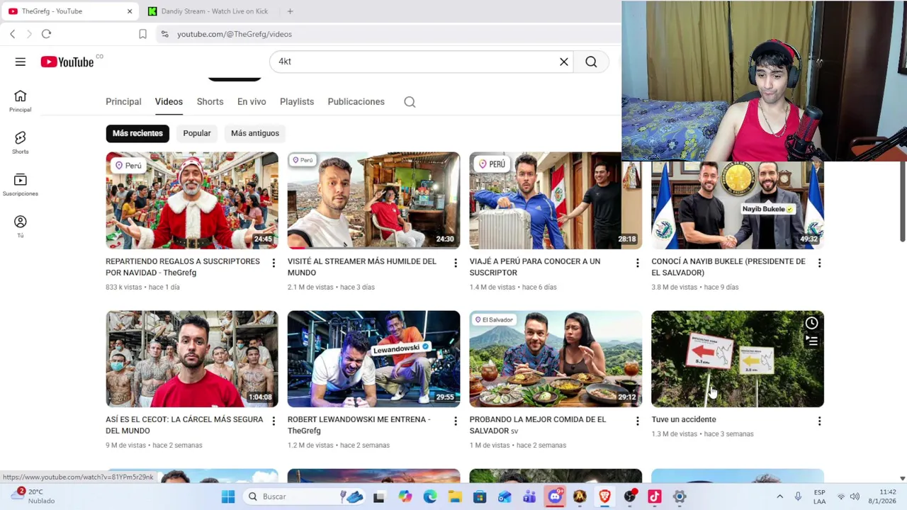The width and height of the screenshot is (907, 510).
Task: Play the Tuve un accidente thumbnail
Action: [738, 359]
